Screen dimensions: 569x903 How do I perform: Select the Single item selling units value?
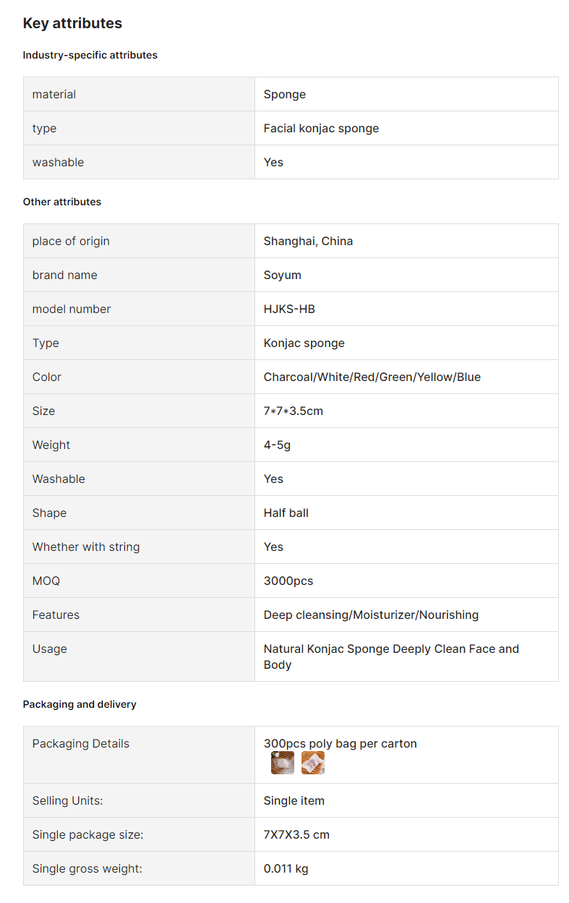[294, 800]
